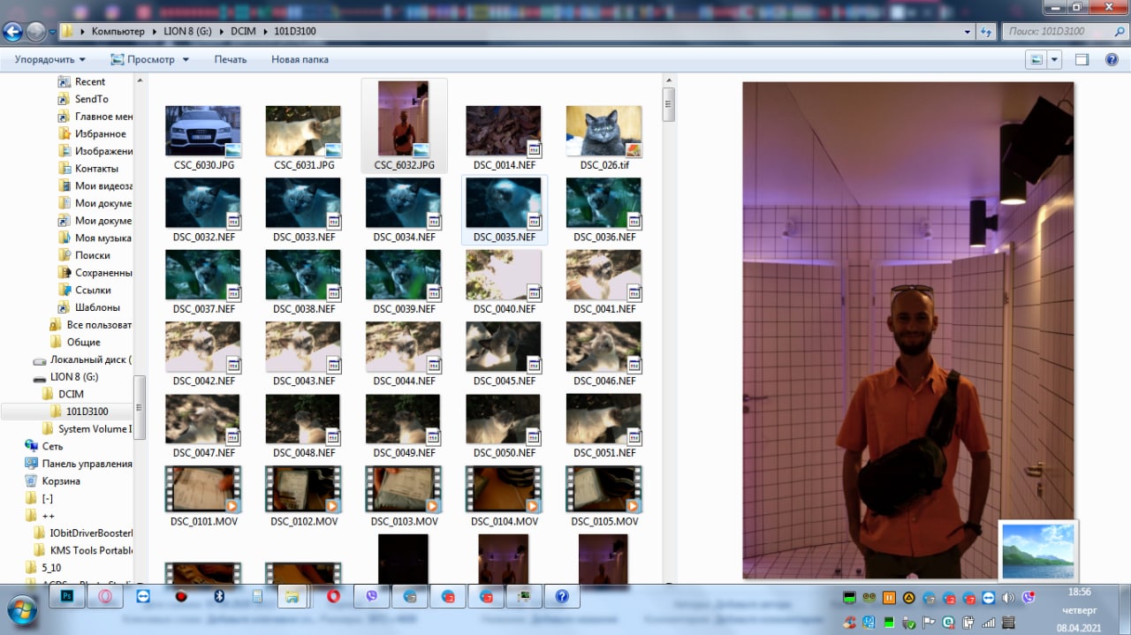The height and width of the screenshot is (635, 1131).
Task: Click the blue help question mark taskbar icon
Action: coord(562,597)
